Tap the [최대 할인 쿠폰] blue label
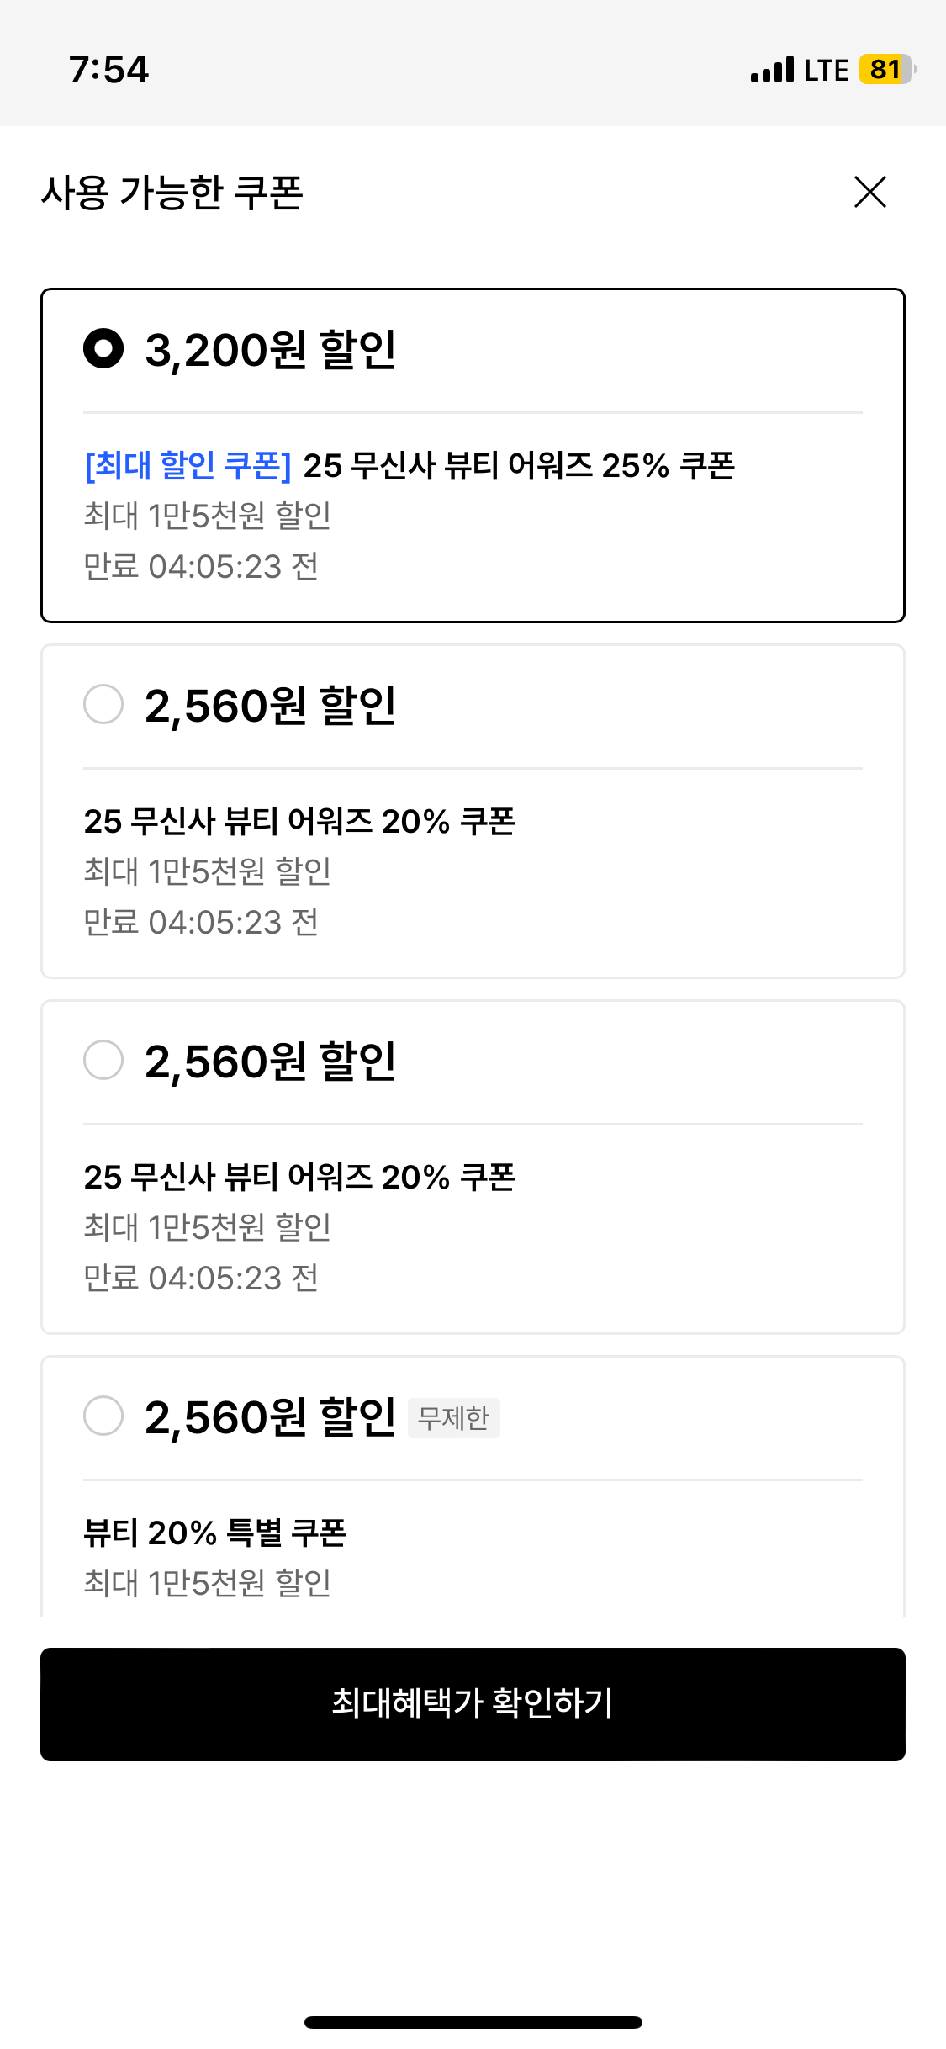Viewport: 946px width, 2049px height. point(188,465)
